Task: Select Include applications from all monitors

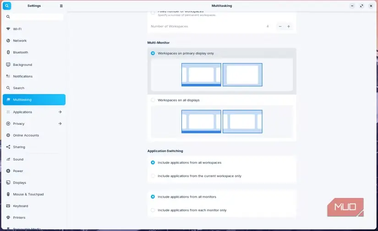Action: 153,197
